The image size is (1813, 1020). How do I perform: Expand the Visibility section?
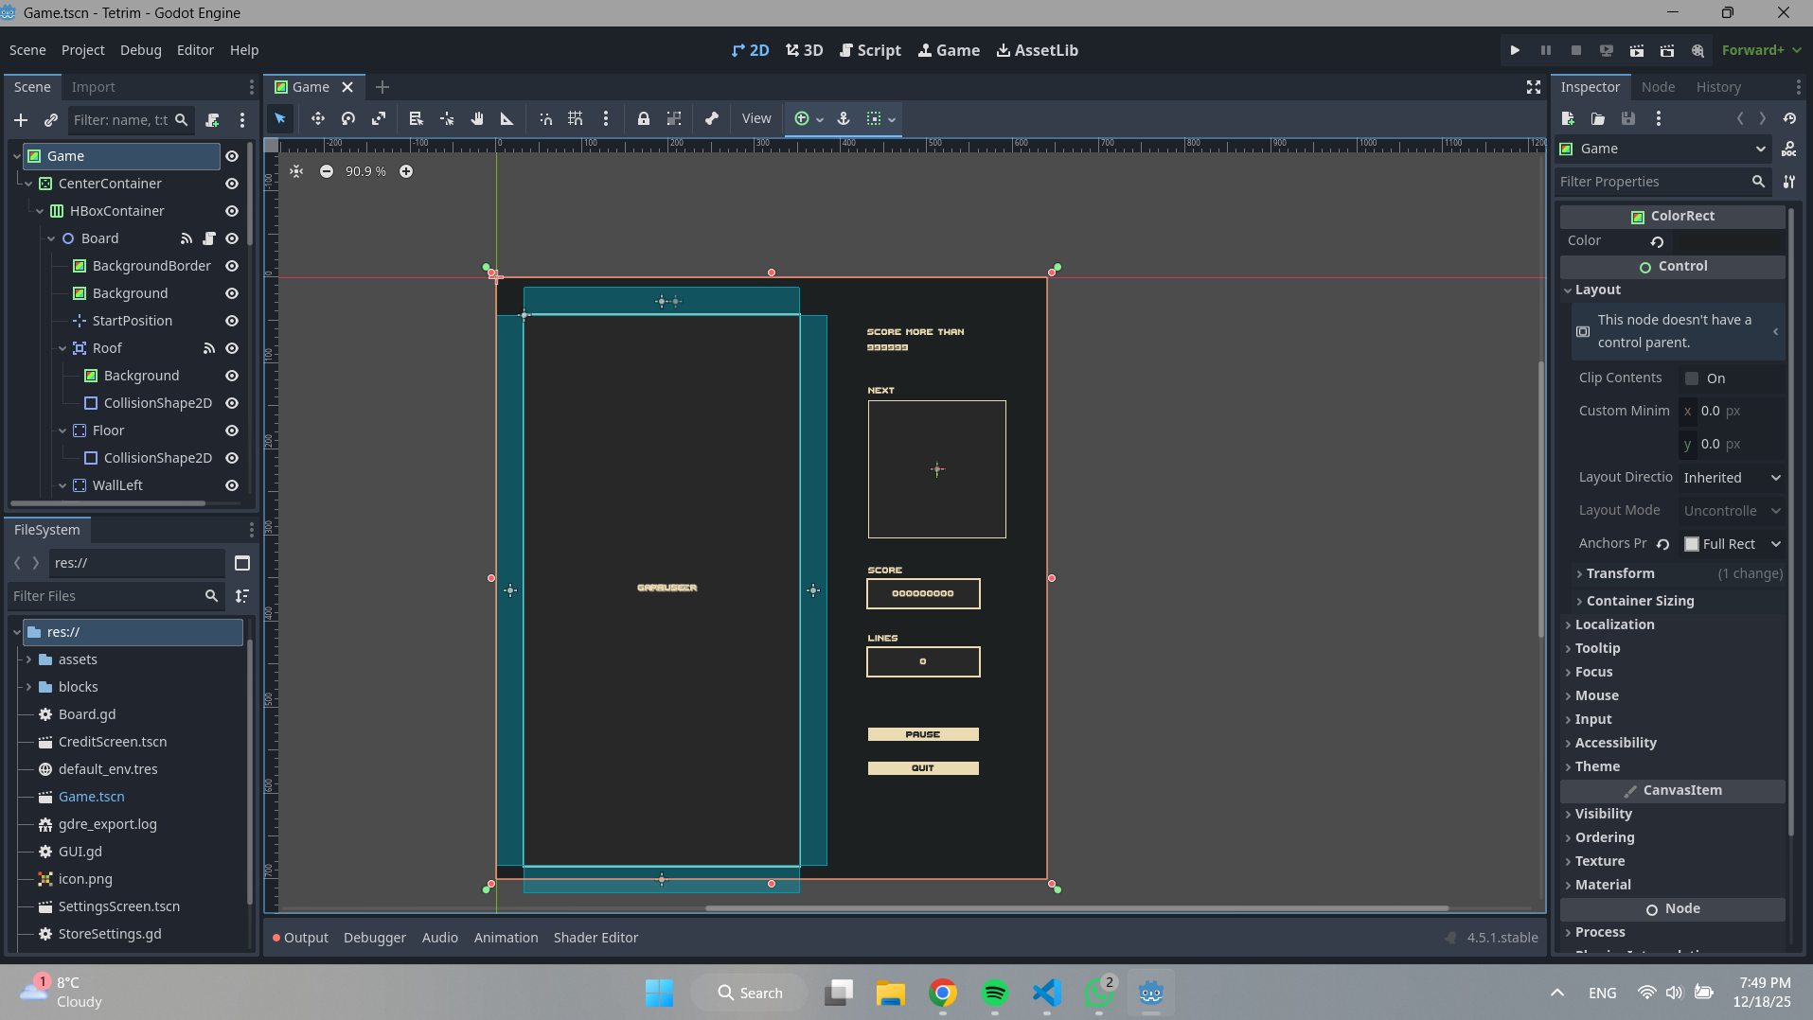tap(1603, 814)
